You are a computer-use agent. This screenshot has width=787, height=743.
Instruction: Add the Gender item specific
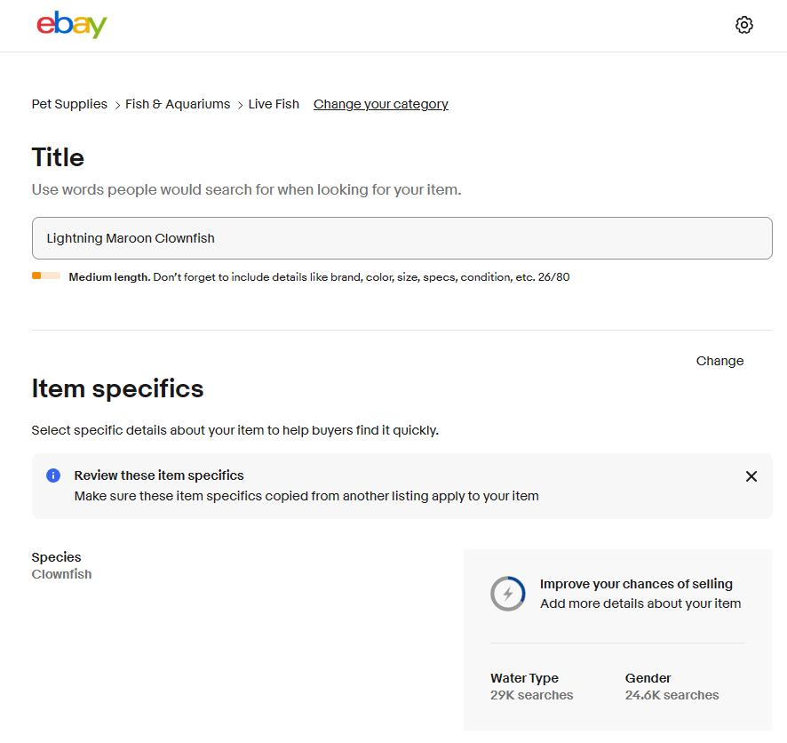(672, 686)
